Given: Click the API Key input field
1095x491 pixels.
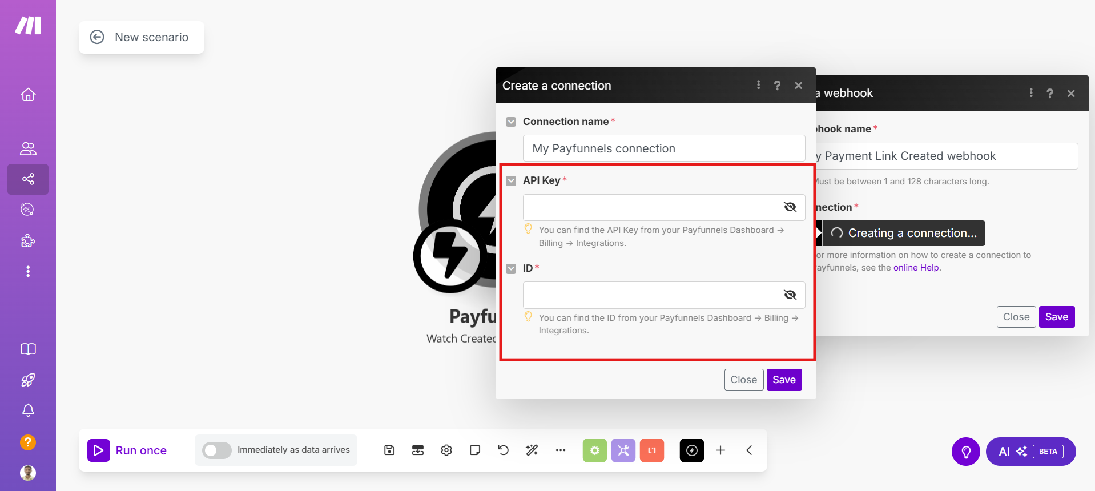Looking at the screenshot, I should (664, 207).
